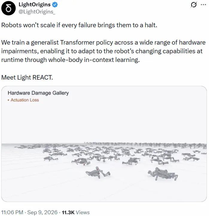This screenshot has width=209, height=216.
Task: Open the LightOrigins profile avatar
Action: 8,8
